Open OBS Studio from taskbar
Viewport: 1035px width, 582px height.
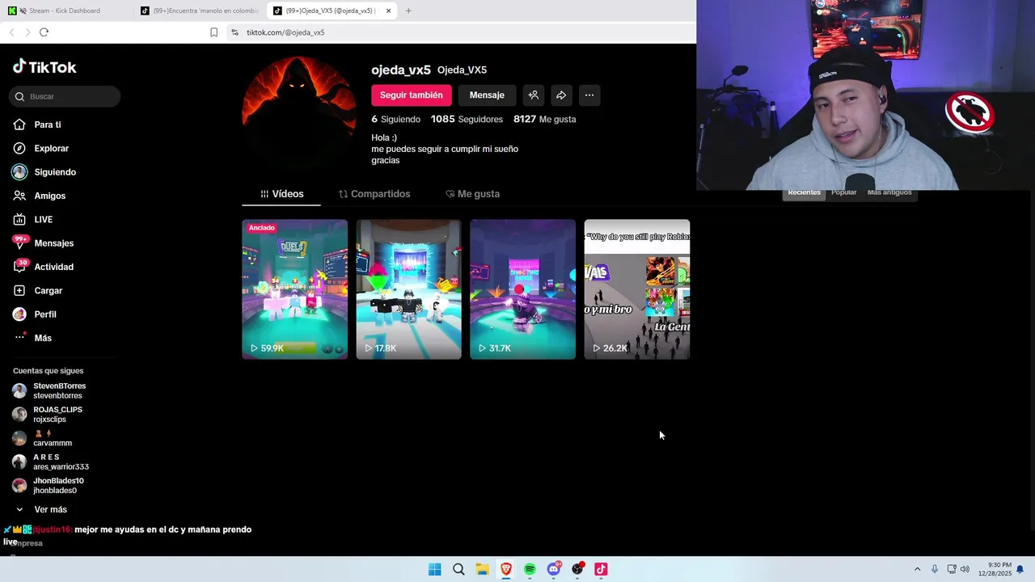pyautogui.click(x=577, y=569)
